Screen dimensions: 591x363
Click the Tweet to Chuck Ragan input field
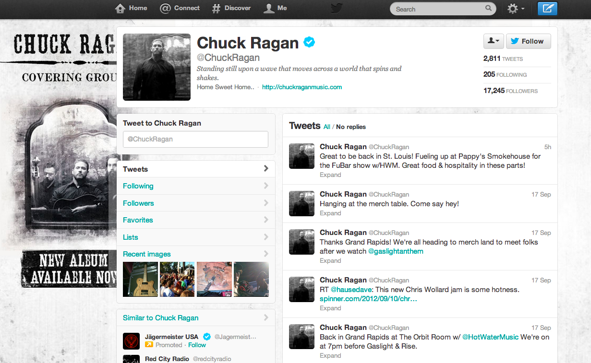195,139
